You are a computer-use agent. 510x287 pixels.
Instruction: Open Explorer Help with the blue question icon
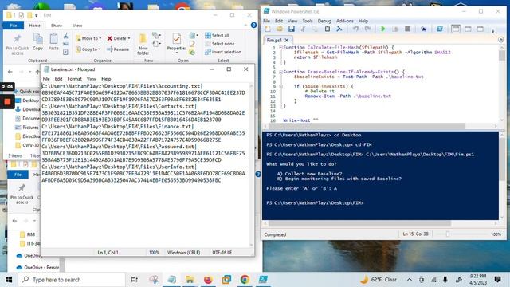pyautogui.click(x=254, y=25)
